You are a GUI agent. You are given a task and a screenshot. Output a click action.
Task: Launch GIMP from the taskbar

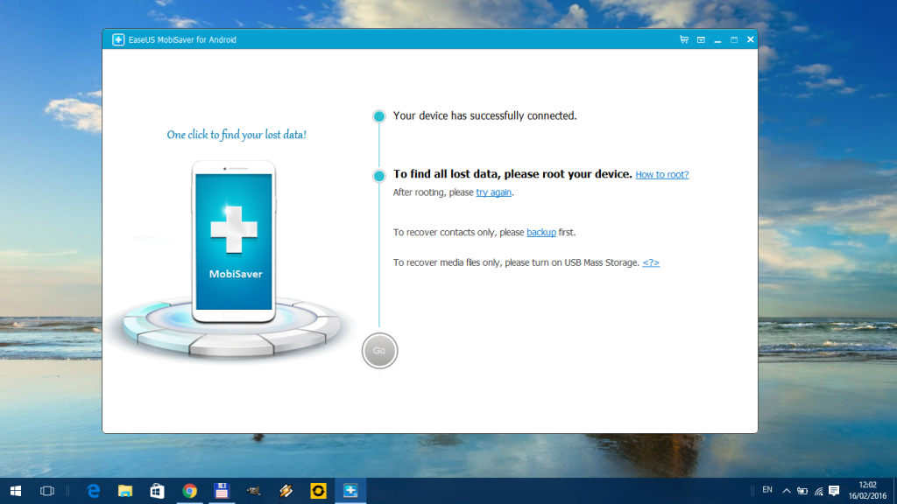[x=253, y=491]
